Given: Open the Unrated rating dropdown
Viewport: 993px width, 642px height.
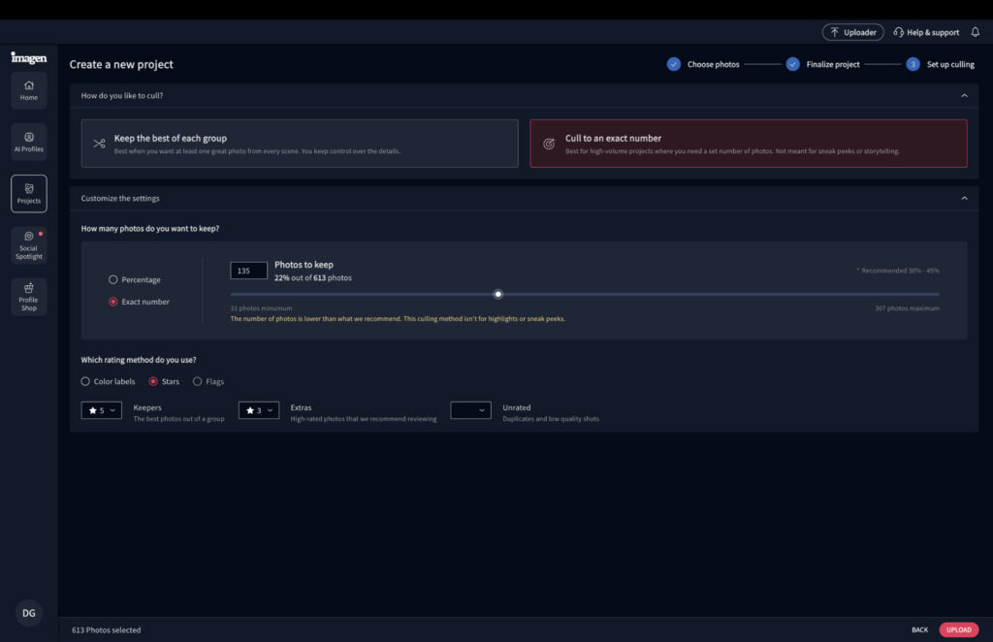Looking at the screenshot, I should click(x=470, y=410).
